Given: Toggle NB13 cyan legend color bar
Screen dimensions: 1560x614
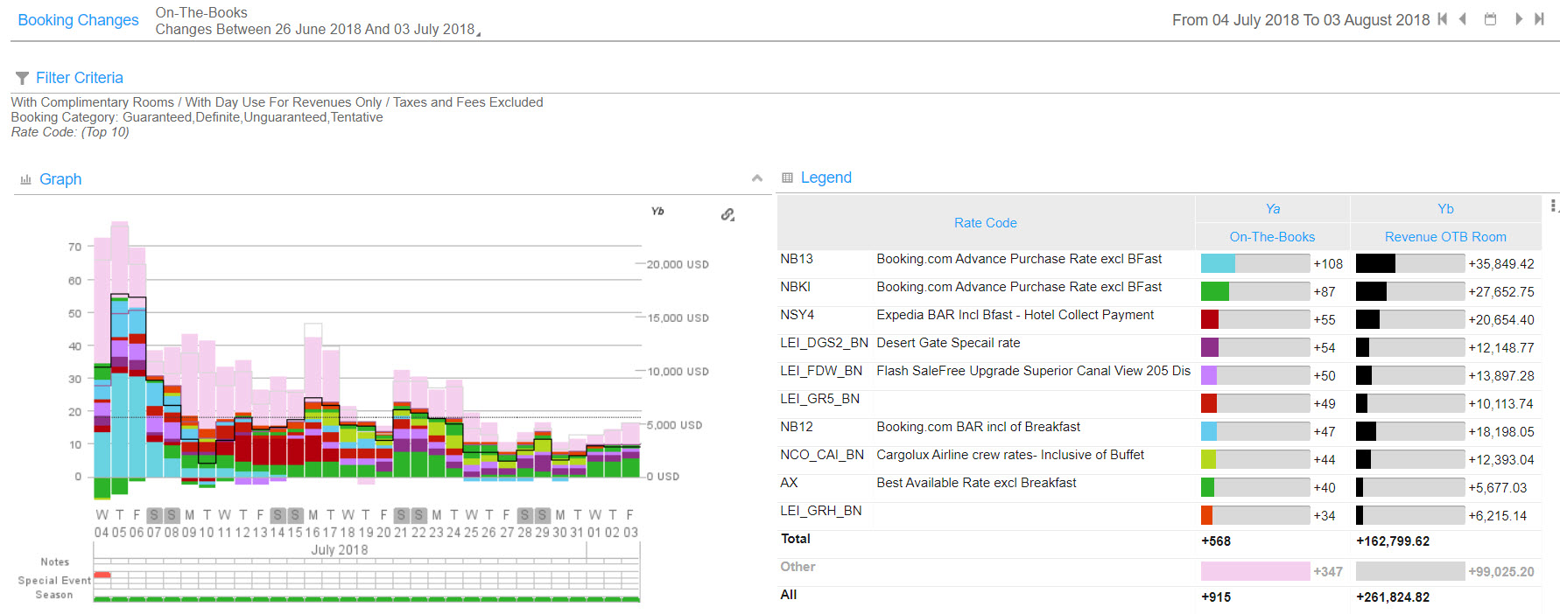Looking at the screenshot, I should [1218, 263].
